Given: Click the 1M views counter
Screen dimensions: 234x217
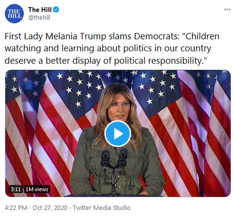Looking at the screenshot, I should [x=37, y=189].
